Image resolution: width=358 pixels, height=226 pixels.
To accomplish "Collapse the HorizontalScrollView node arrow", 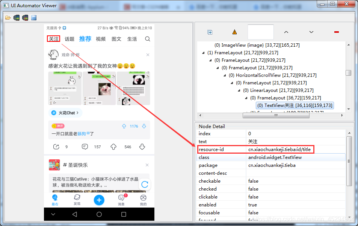I will click(x=225, y=75).
